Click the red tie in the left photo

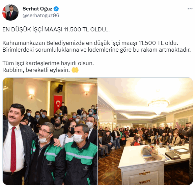tap(13, 149)
